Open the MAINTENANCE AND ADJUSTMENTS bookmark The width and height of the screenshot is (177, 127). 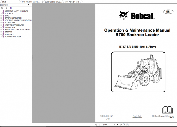click(18, 30)
